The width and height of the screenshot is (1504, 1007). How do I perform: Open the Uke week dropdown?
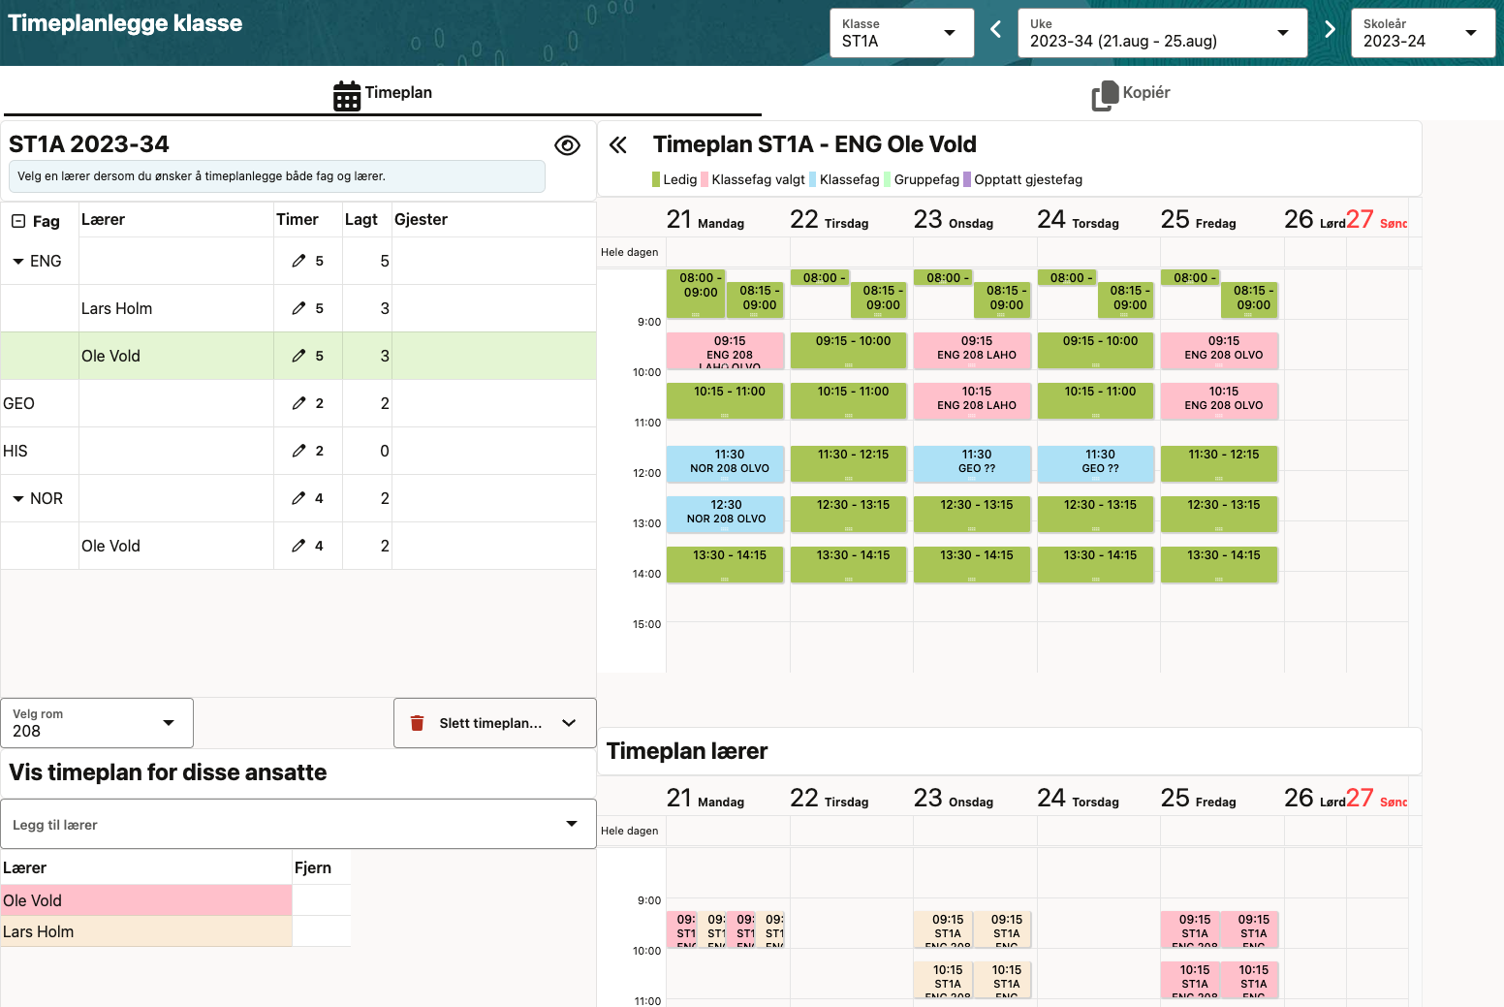tap(1162, 33)
